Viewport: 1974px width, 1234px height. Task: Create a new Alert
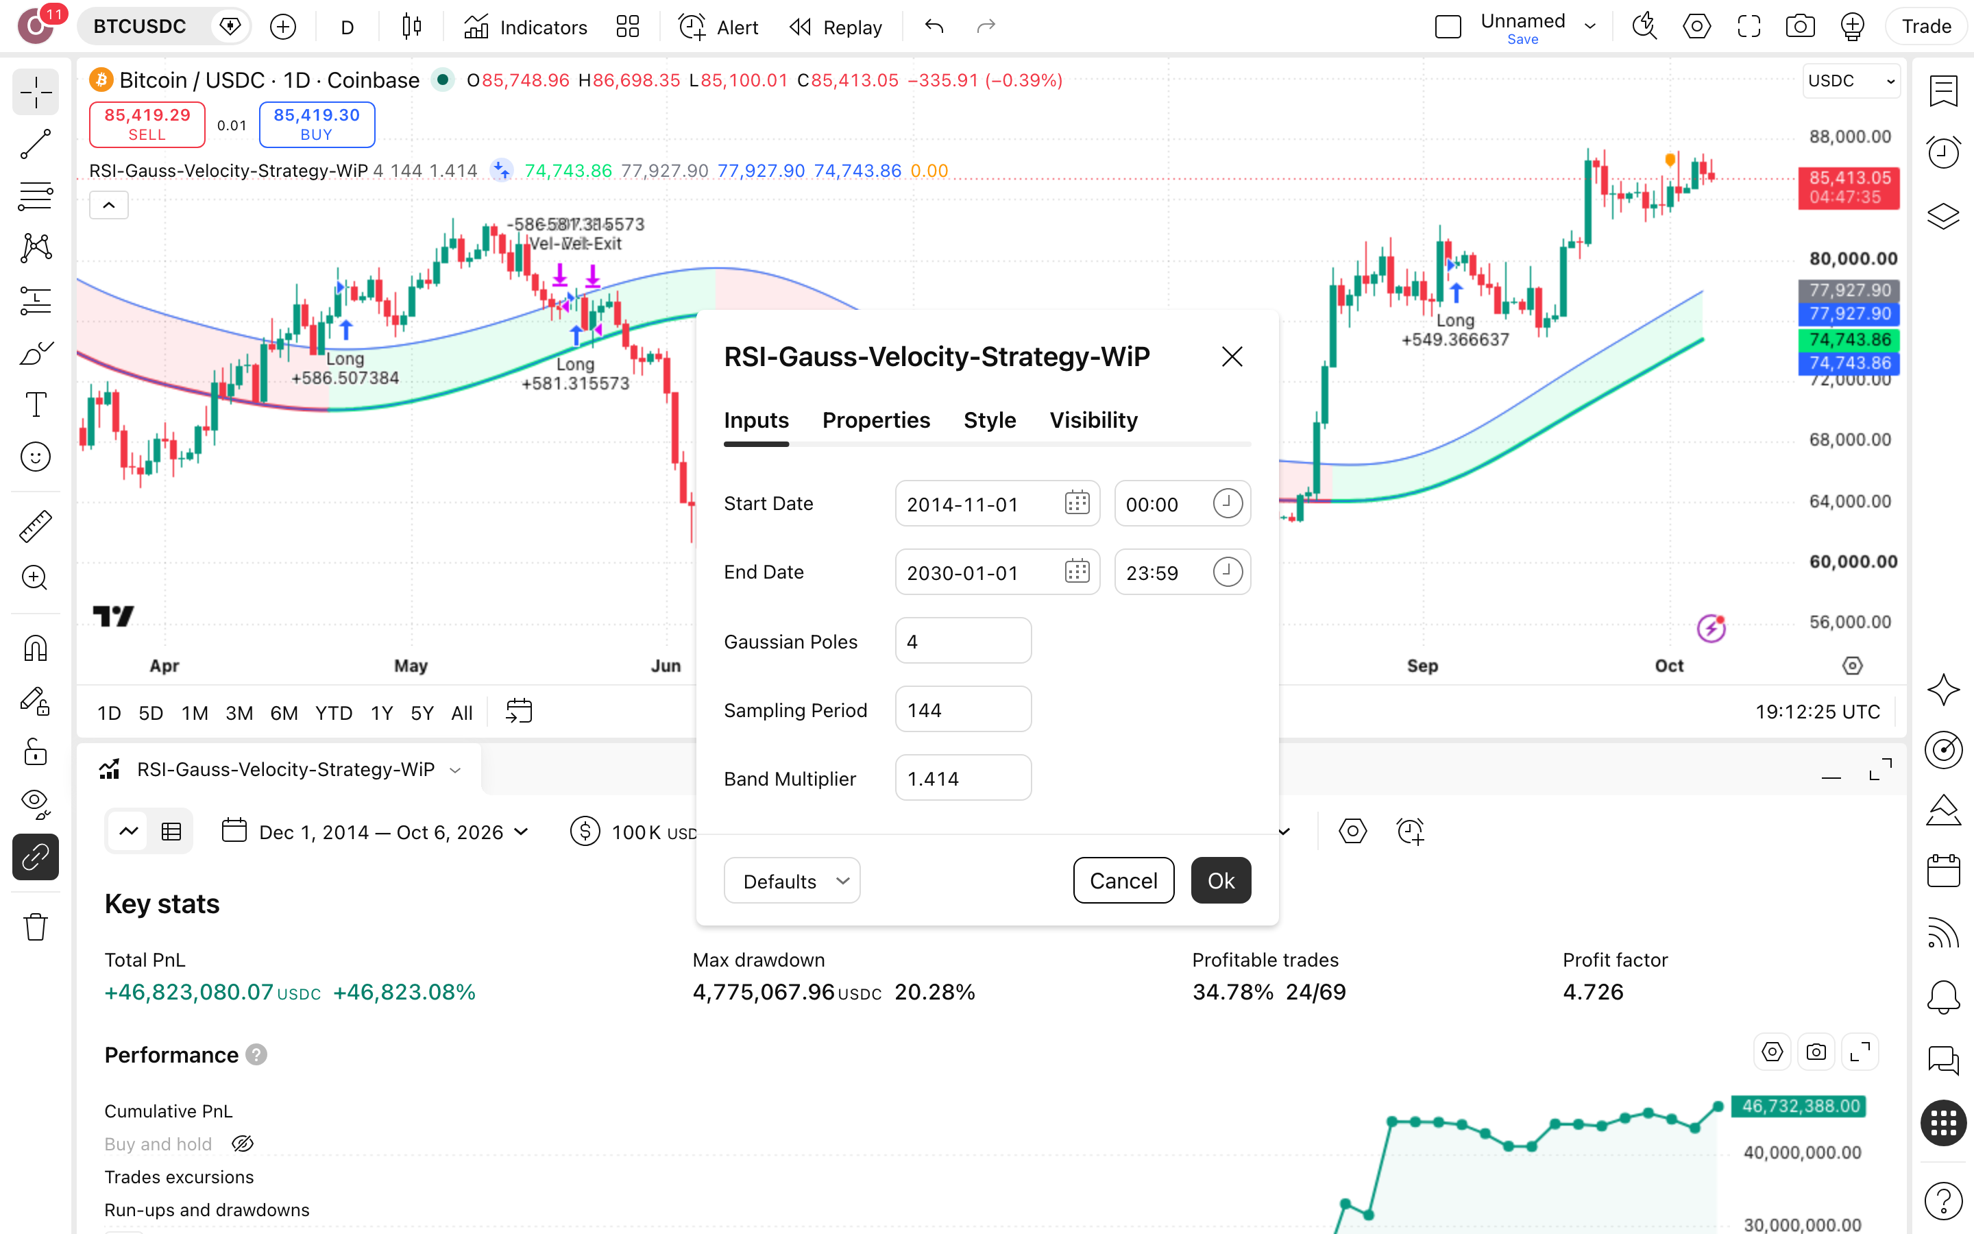[718, 27]
